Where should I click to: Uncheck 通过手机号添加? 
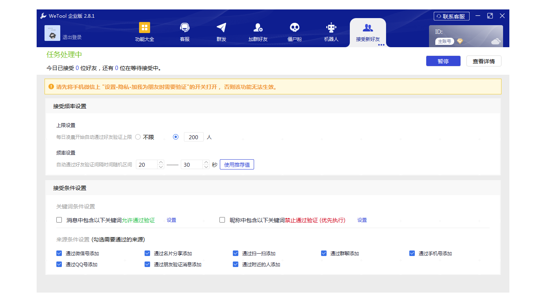coord(412,253)
